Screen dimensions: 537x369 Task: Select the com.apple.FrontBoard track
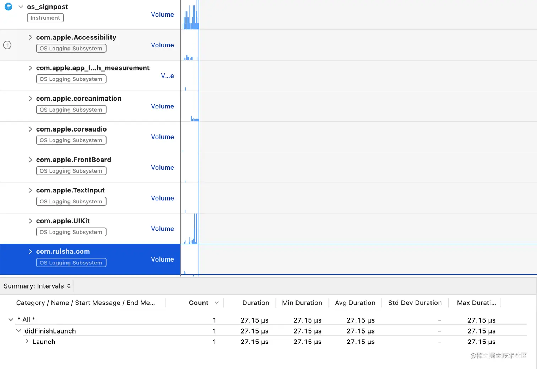click(x=74, y=160)
